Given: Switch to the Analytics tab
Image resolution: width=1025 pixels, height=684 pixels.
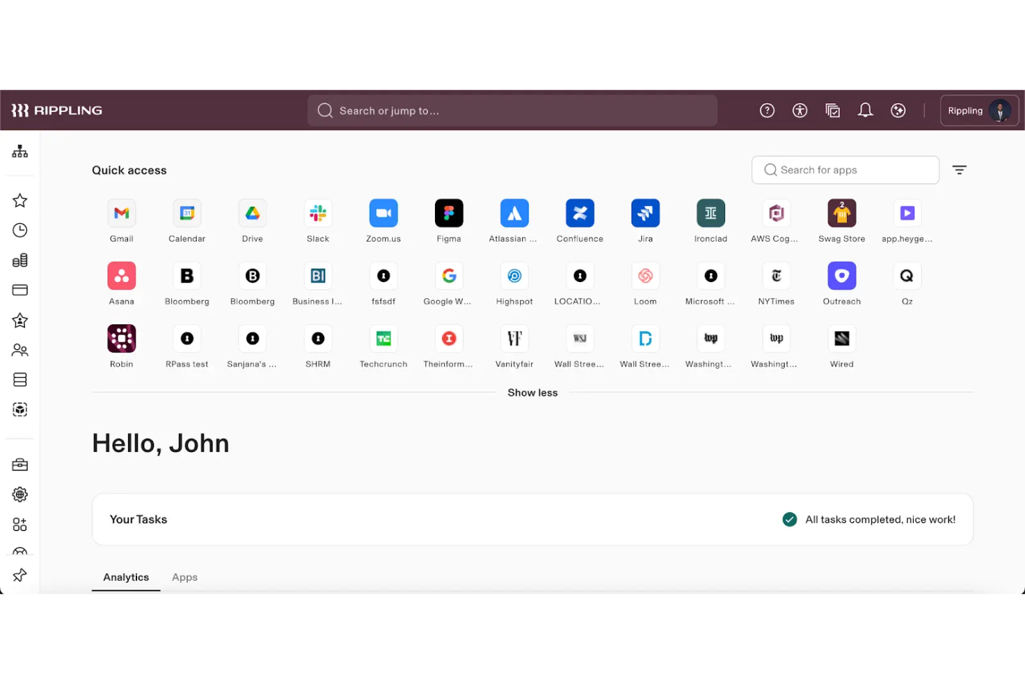Looking at the screenshot, I should pyautogui.click(x=126, y=577).
